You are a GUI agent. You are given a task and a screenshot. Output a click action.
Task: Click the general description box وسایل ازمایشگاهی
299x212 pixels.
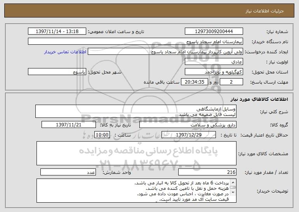(136, 111)
